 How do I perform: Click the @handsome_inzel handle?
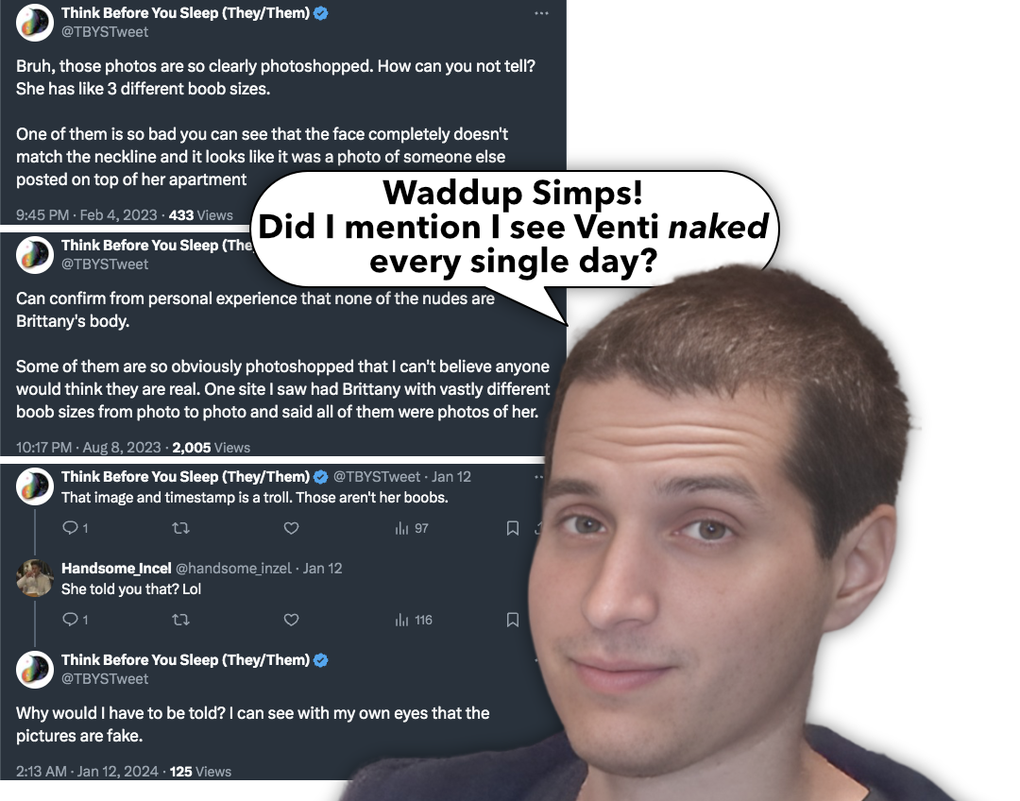[x=233, y=568]
